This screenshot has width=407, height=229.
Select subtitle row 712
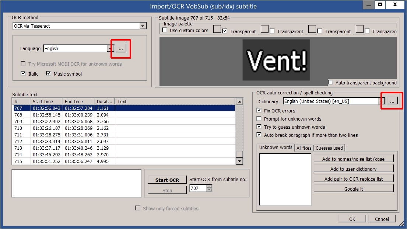124,141
